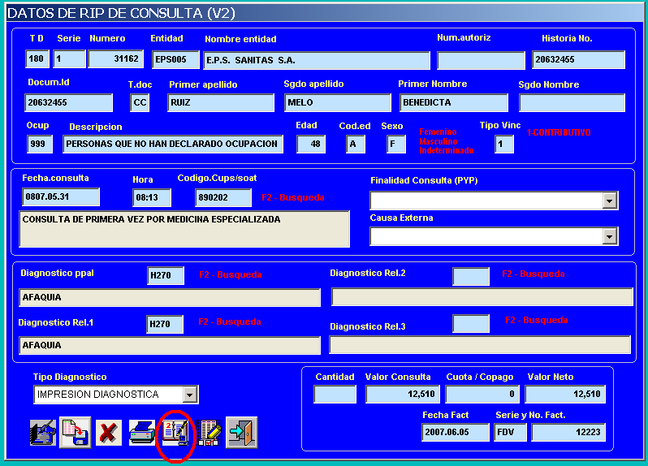Click the notebook with pen and computer icon
648x466 pixels.
click(x=175, y=433)
